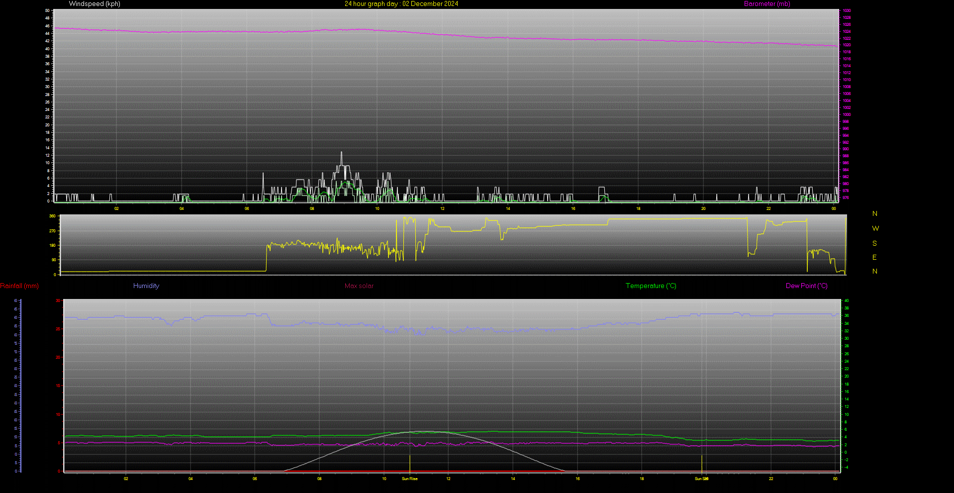Click the 22 hour label on the windspeed graph axis
This screenshot has height=493, width=954.
click(x=768, y=208)
